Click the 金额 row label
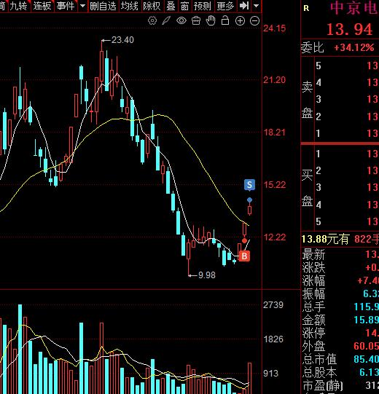The width and height of the screenshot is (379, 394). (x=313, y=320)
